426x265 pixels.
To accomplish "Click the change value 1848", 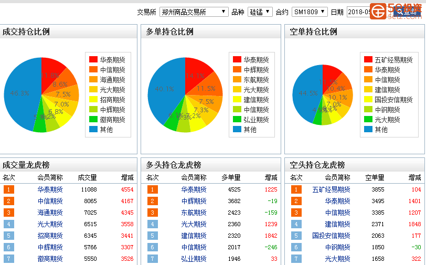I will (414, 224).
